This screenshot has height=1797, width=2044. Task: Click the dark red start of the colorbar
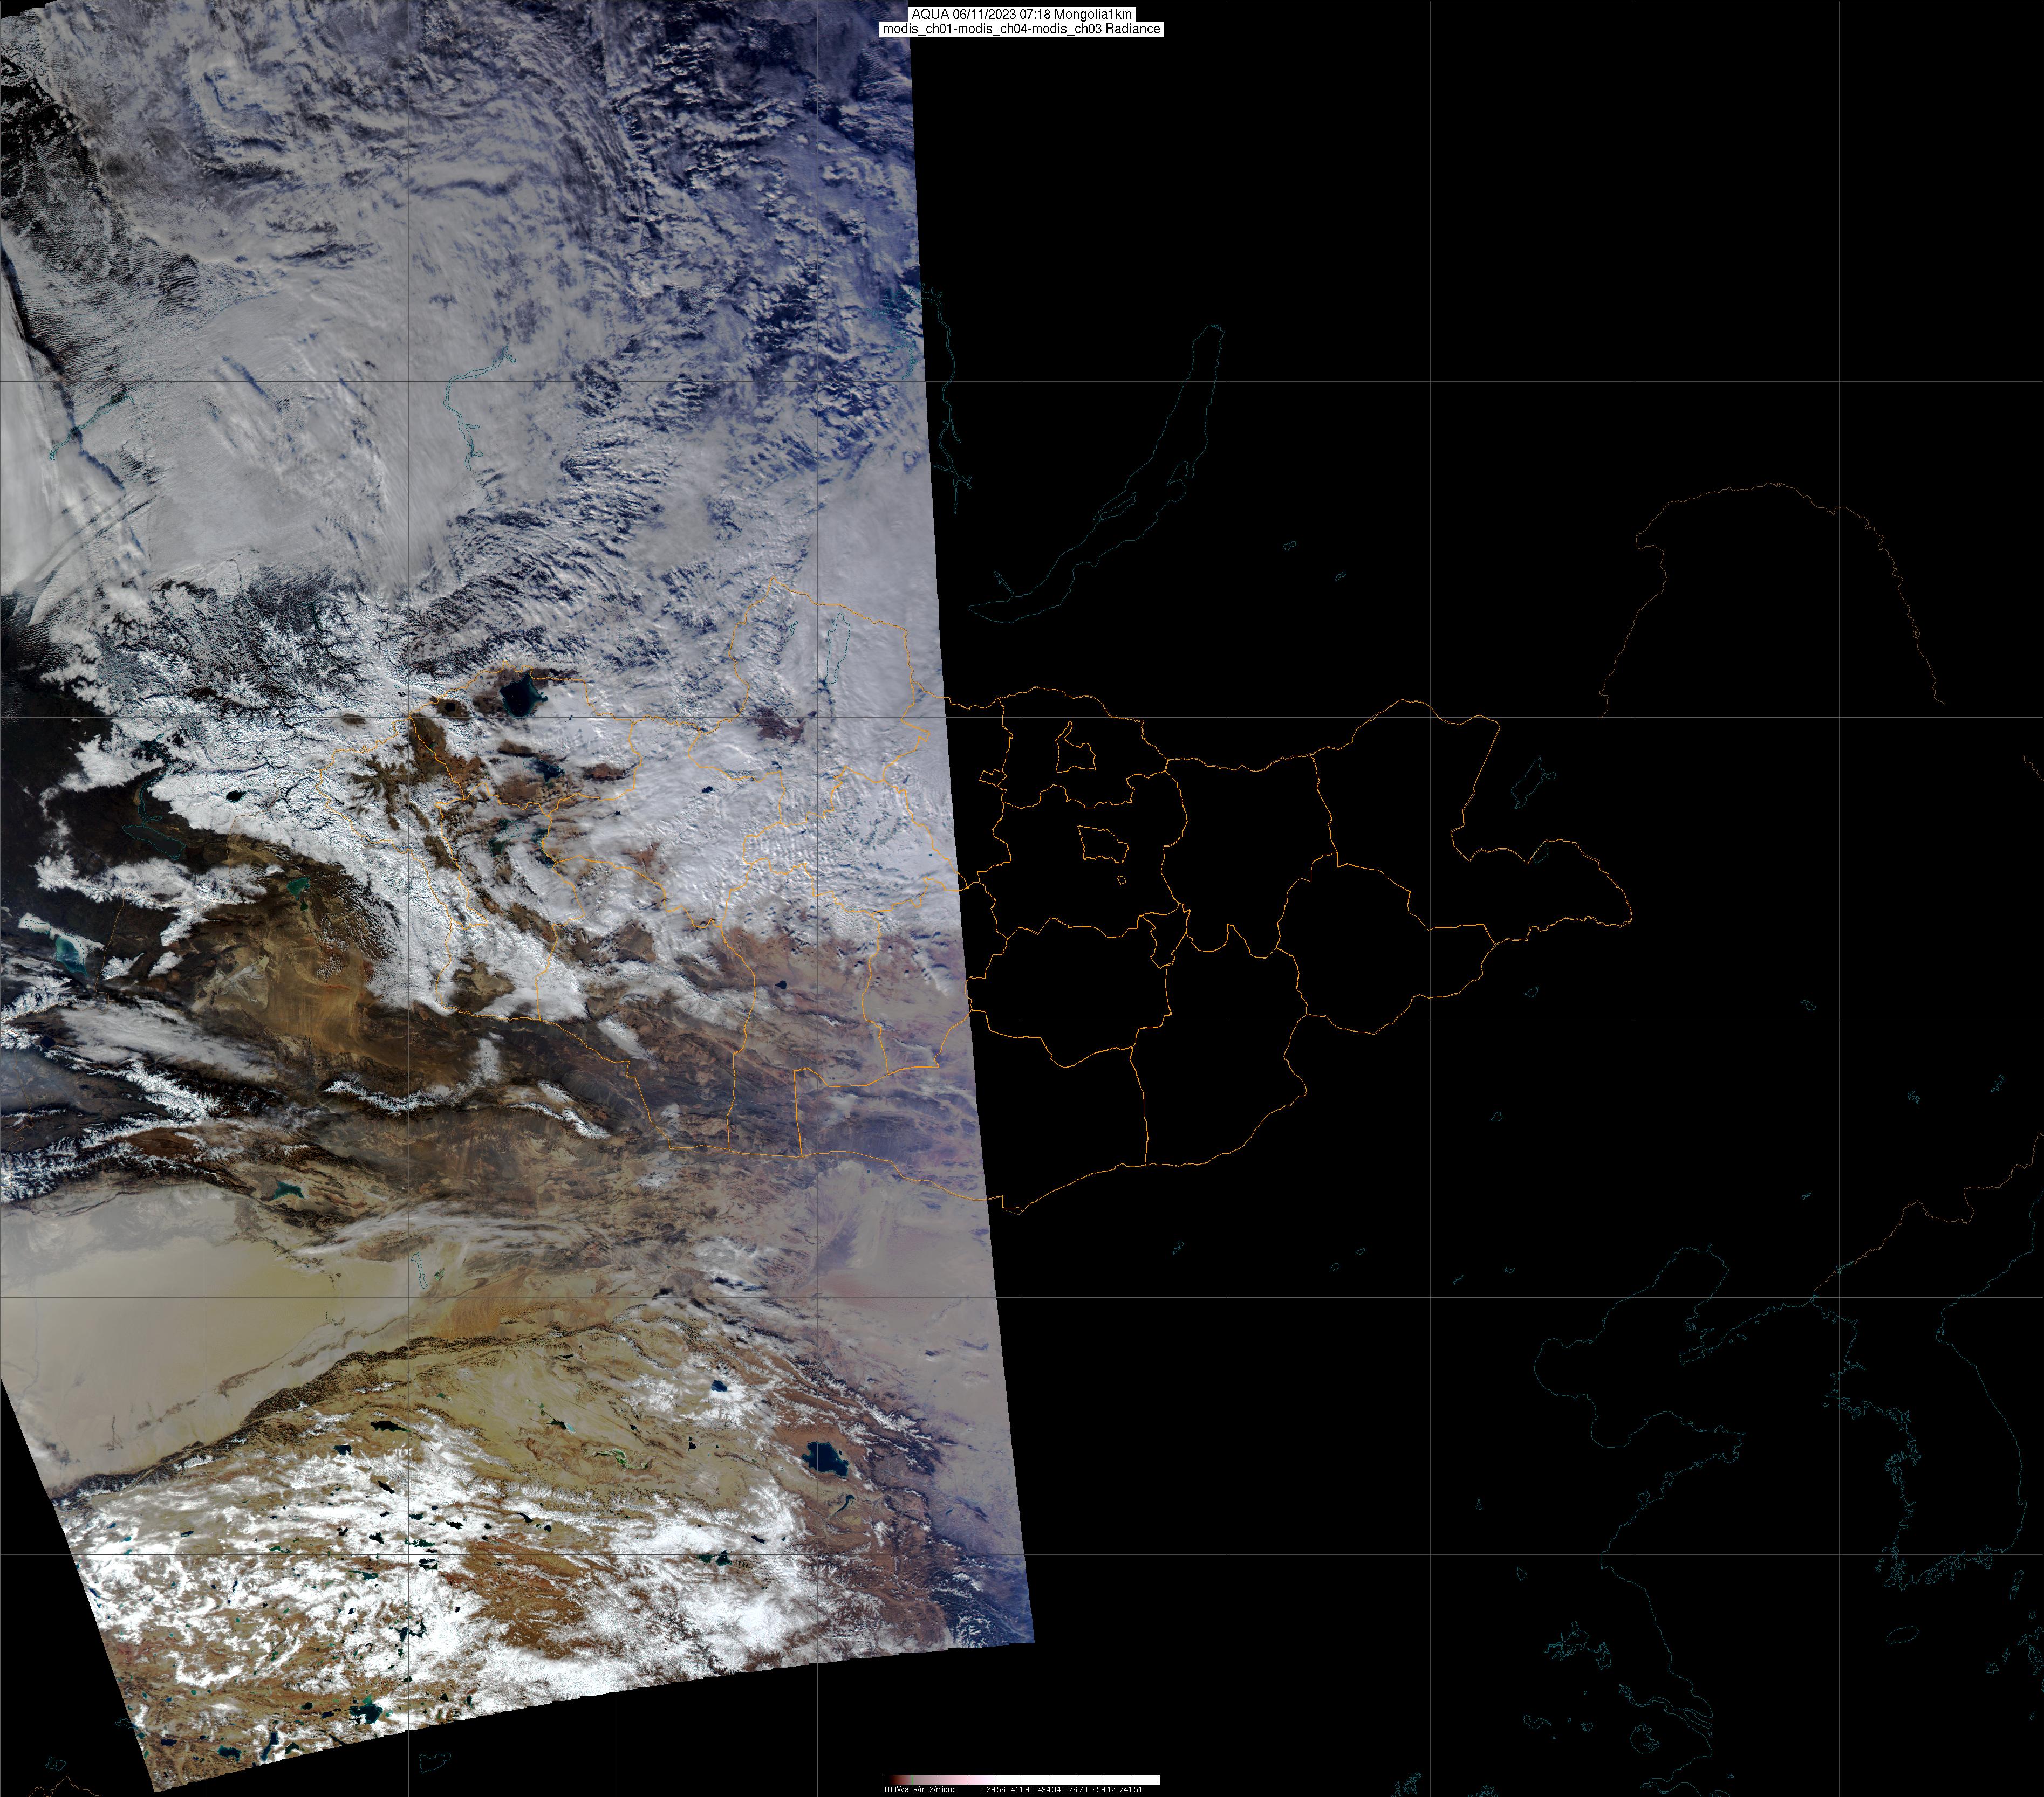pos(895,1780)
